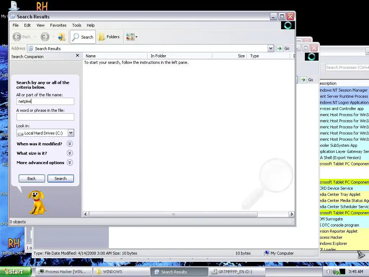Click the Description column header in Process Hacker

(x=344, y=83)
